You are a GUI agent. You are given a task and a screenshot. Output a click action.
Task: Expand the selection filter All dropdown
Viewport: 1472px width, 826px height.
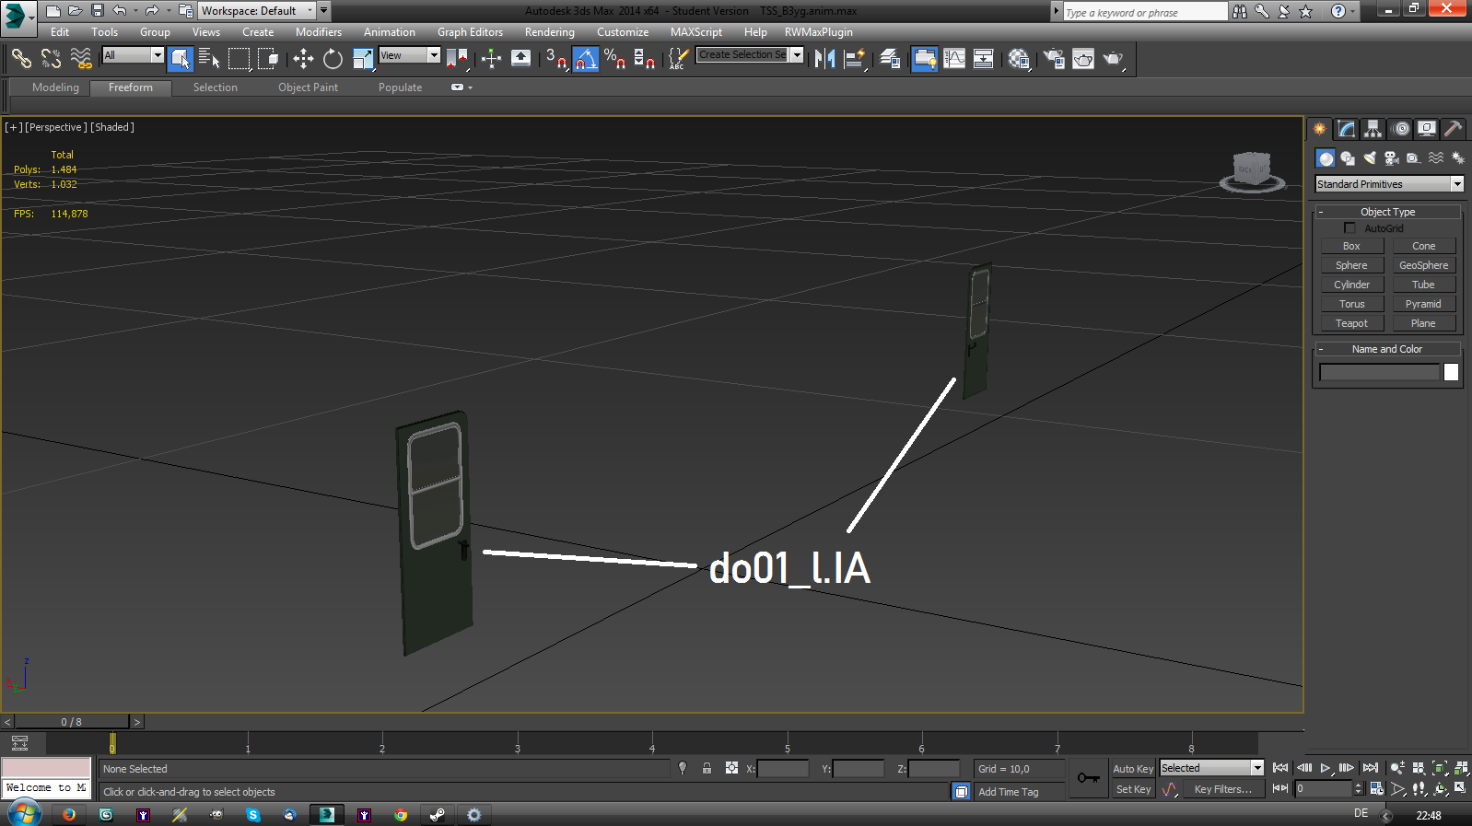click(x=133, y=55)
